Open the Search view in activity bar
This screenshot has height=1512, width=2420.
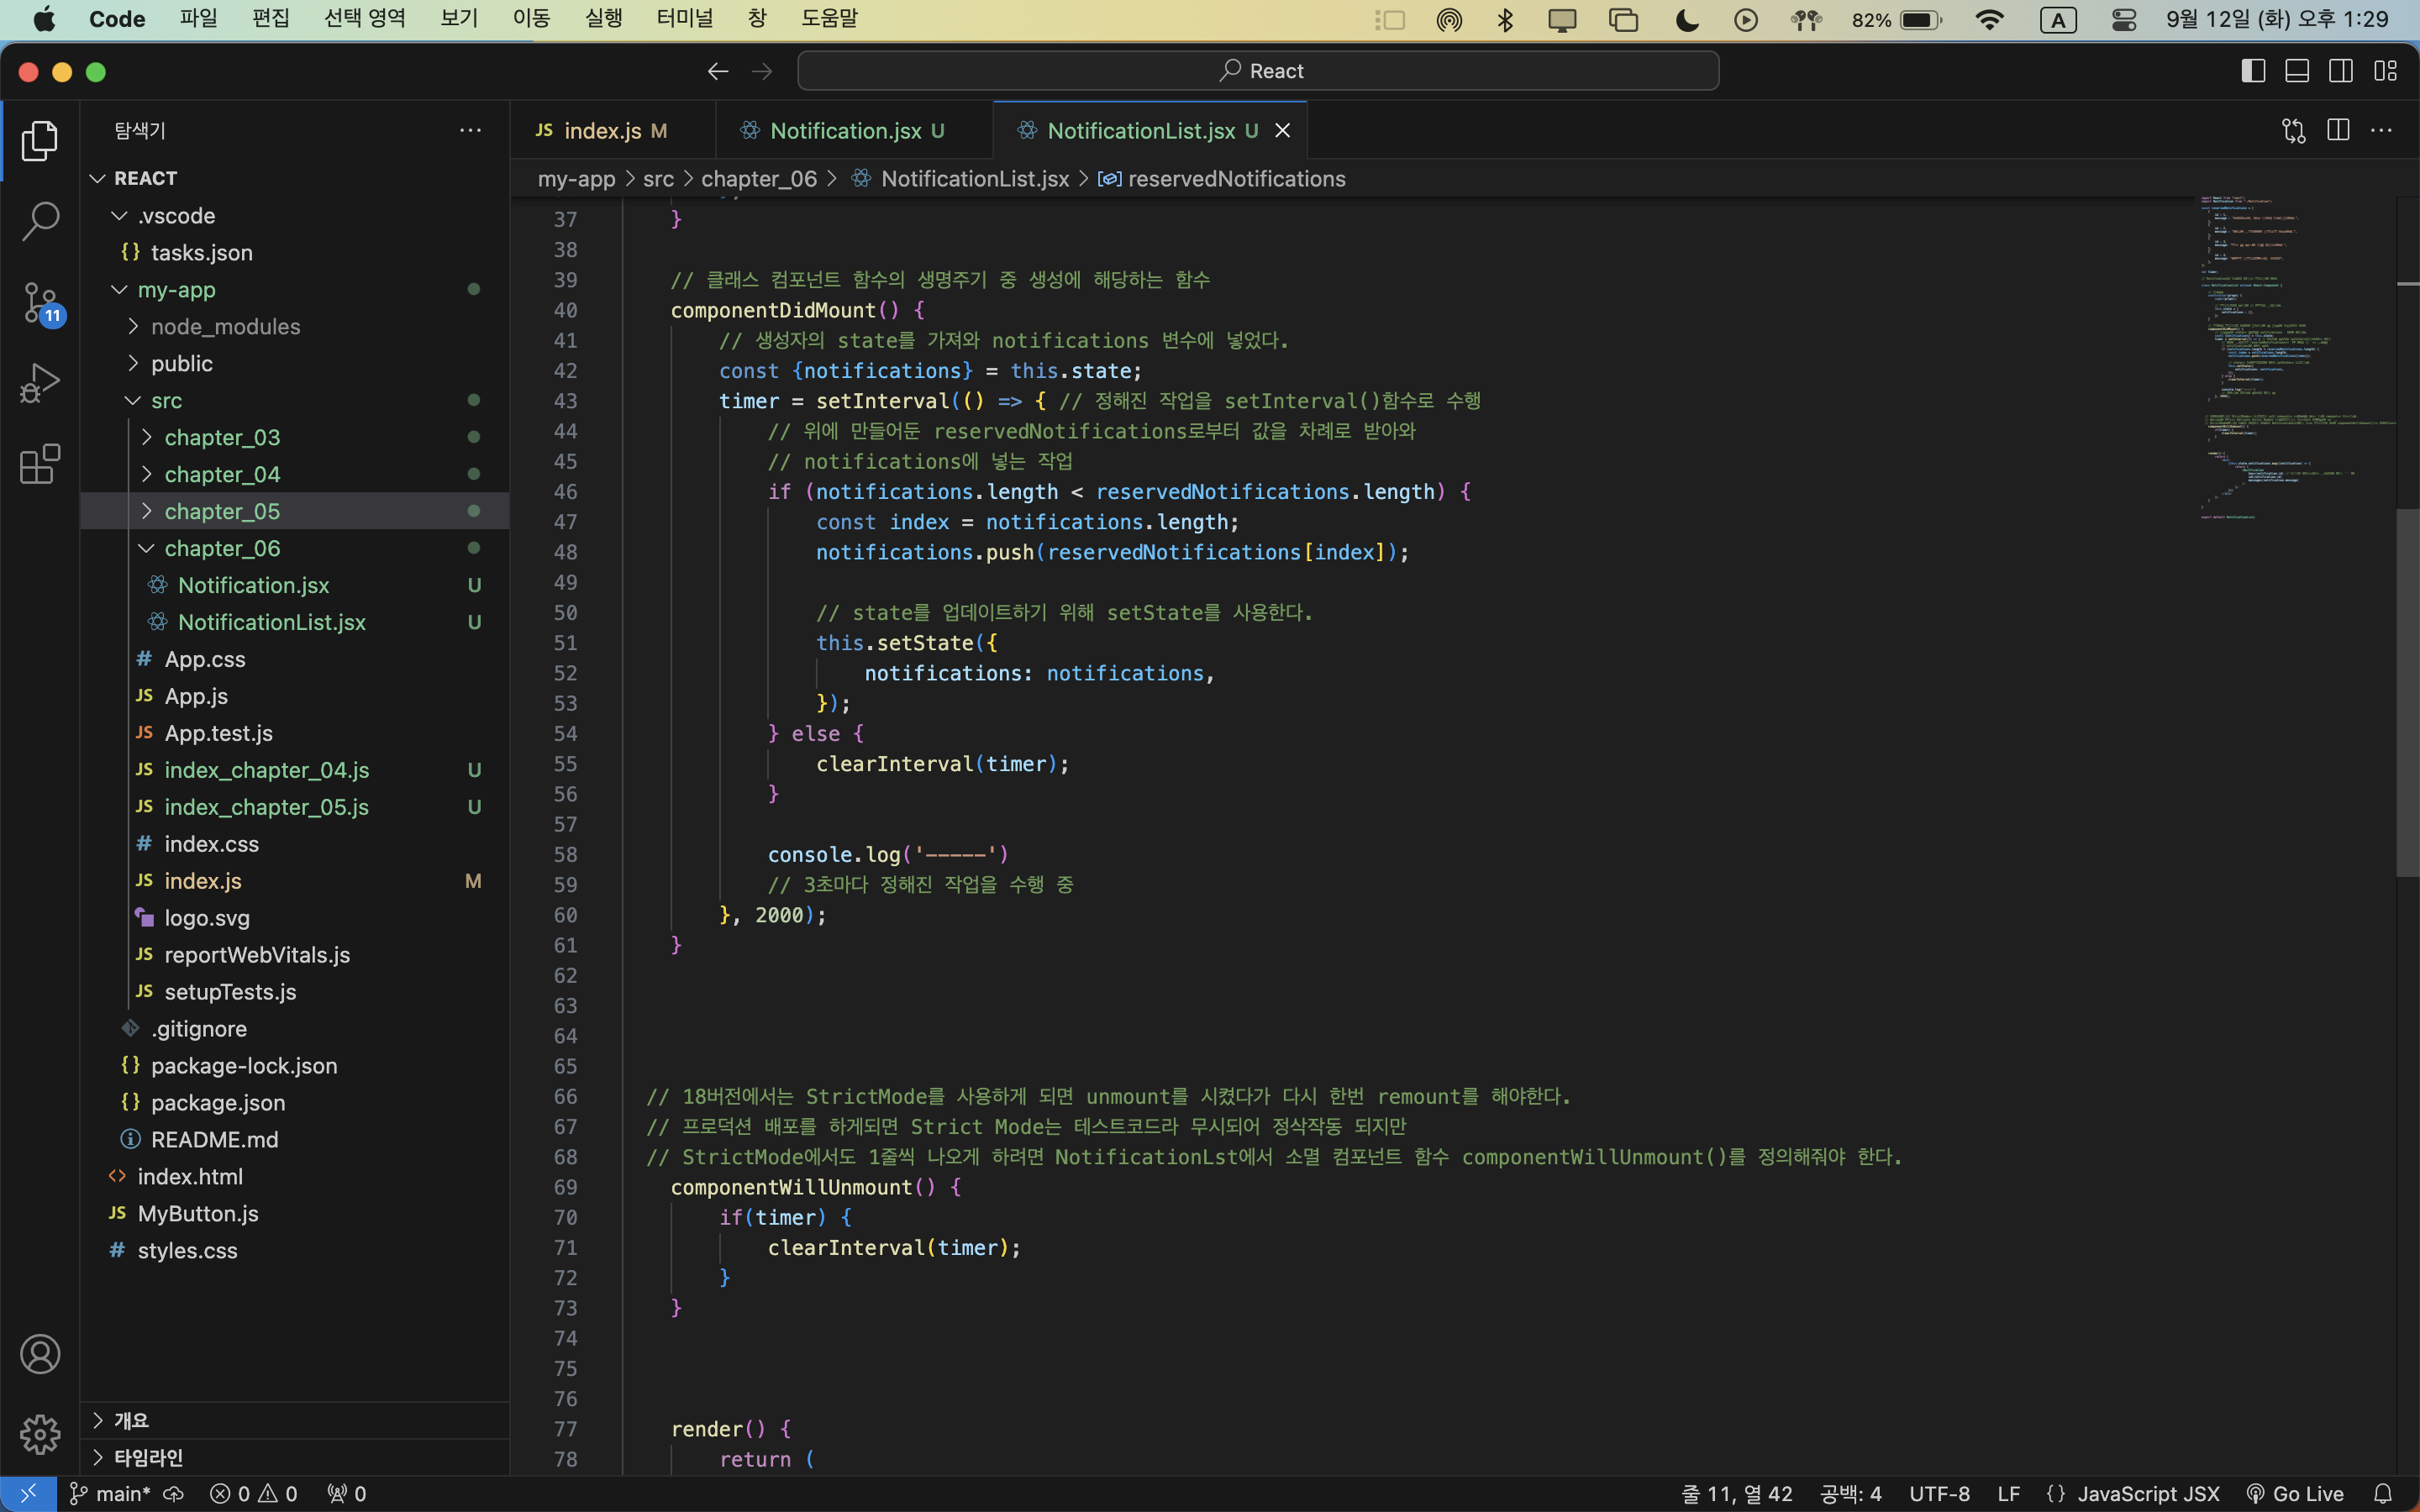40,222
